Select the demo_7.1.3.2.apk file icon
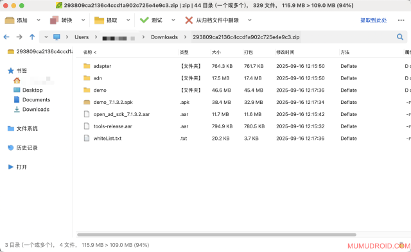 coord(87,102)
